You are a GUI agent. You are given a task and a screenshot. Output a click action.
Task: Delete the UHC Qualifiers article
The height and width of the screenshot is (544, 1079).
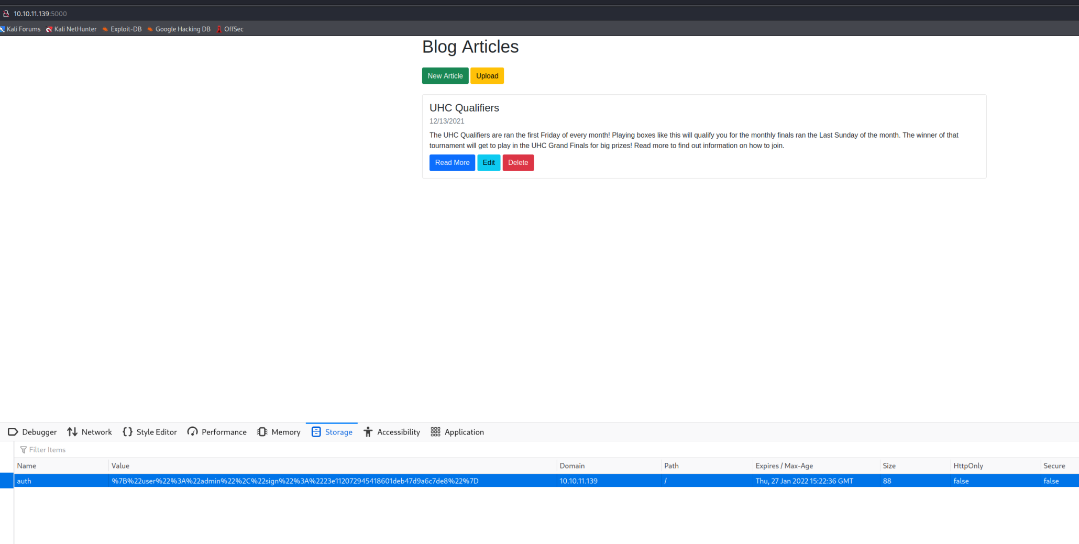click(518, 163)
